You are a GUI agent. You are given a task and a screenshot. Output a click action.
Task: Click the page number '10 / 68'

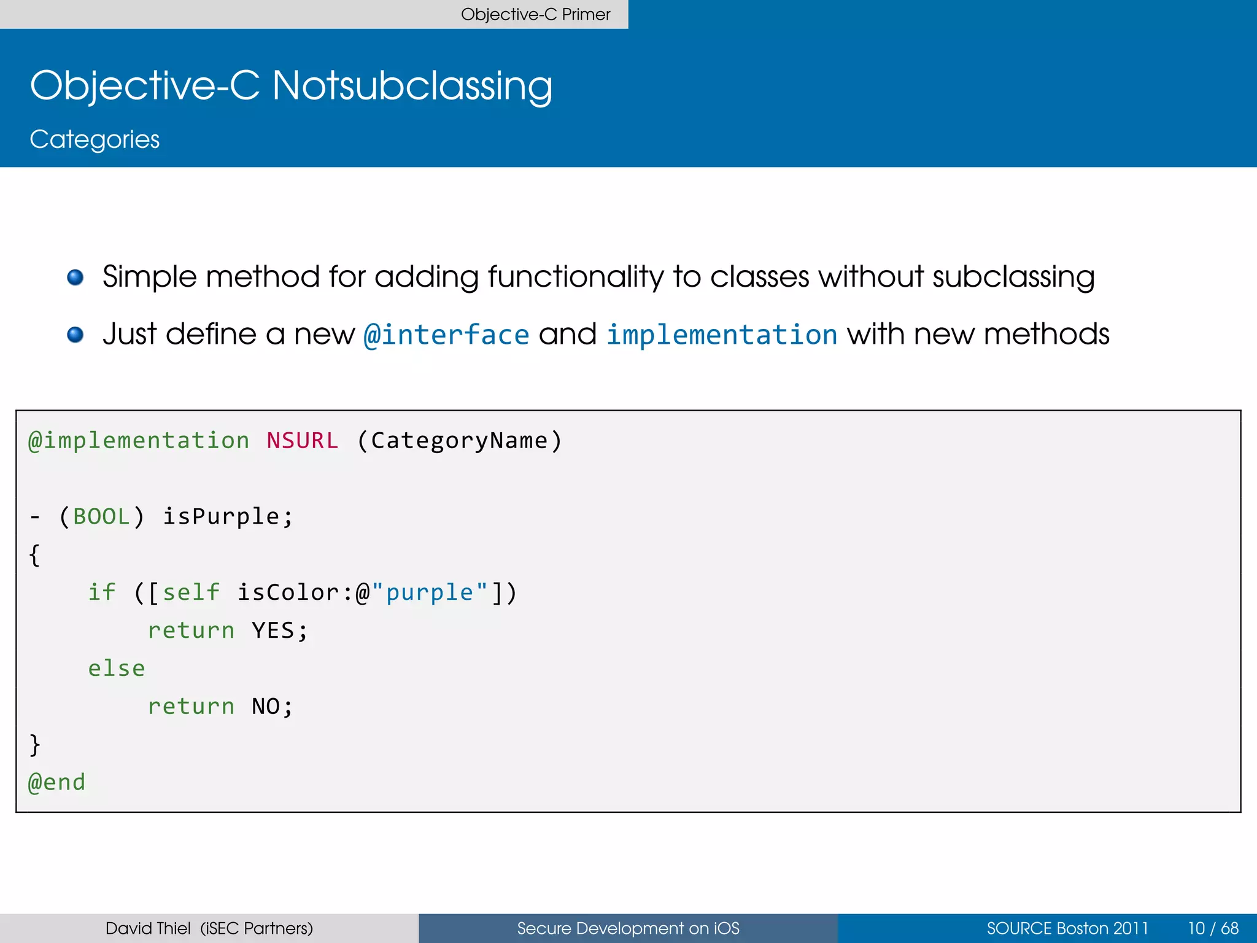[x=1213, y=928]
